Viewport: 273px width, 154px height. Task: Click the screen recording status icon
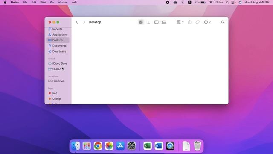click(168, 3)
